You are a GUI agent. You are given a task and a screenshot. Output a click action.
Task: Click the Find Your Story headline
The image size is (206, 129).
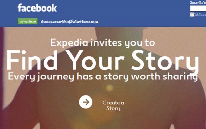point(103,60)
